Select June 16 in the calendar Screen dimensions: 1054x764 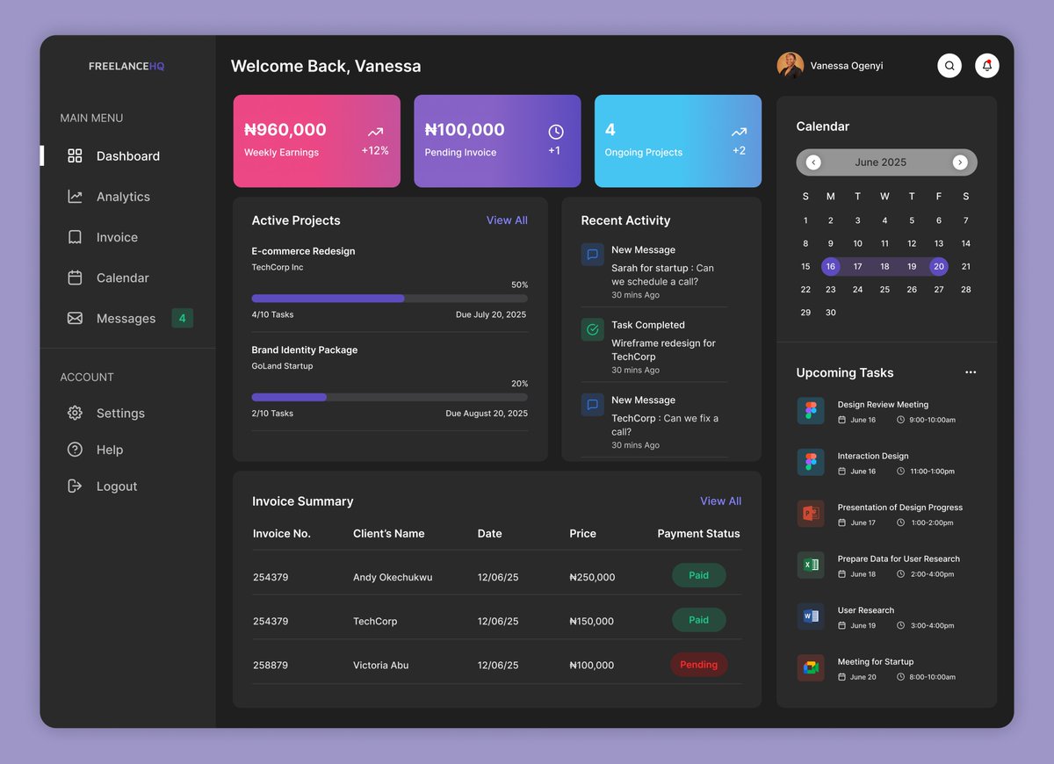click(x=830, y=266)
